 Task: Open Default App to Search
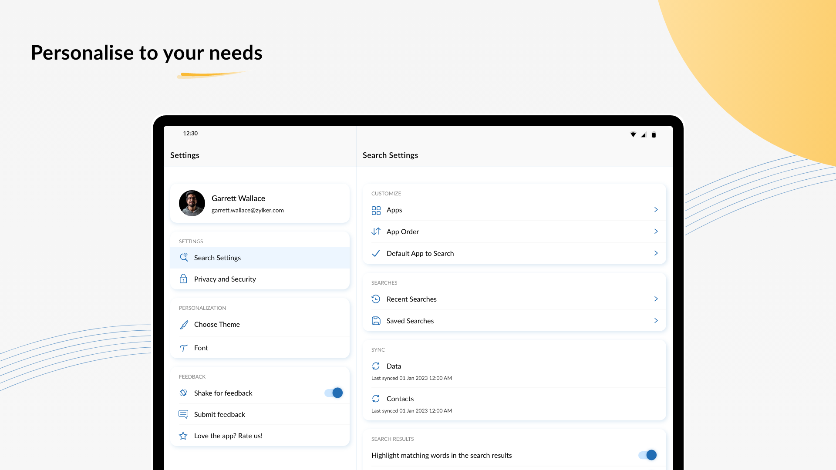[x=514, y=253]
